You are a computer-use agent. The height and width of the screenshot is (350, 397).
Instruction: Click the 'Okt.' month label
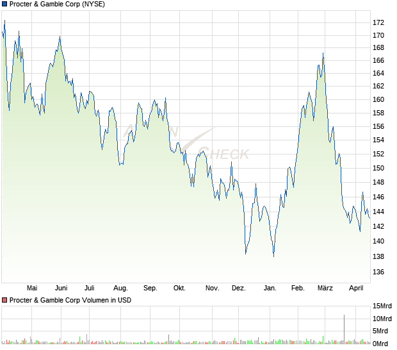pyautogui.click(x=179, y=288)
